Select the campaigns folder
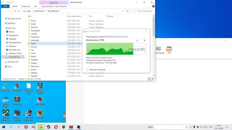This screenshot has width=232, height=130. point(35,30)
